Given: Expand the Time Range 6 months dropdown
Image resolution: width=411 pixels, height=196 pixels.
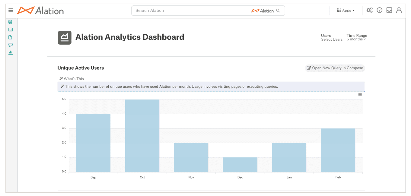Looking at the screenshot, I should [x=356, y=39].
